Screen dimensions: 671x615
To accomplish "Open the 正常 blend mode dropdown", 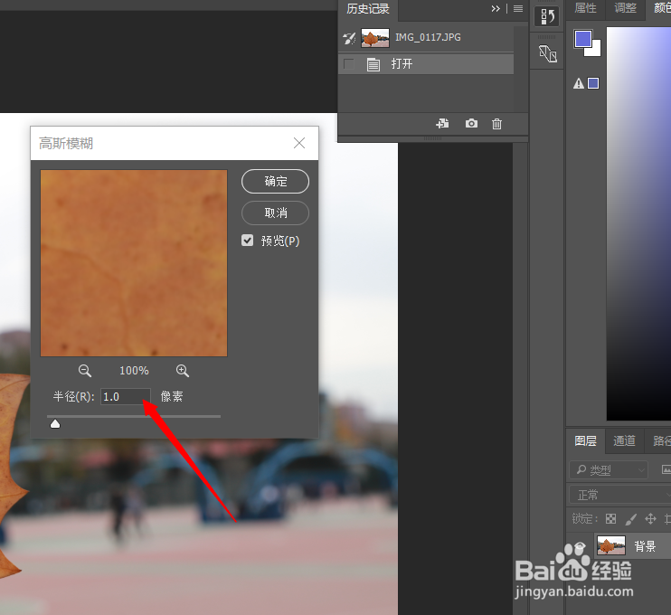I will (619, 495).
